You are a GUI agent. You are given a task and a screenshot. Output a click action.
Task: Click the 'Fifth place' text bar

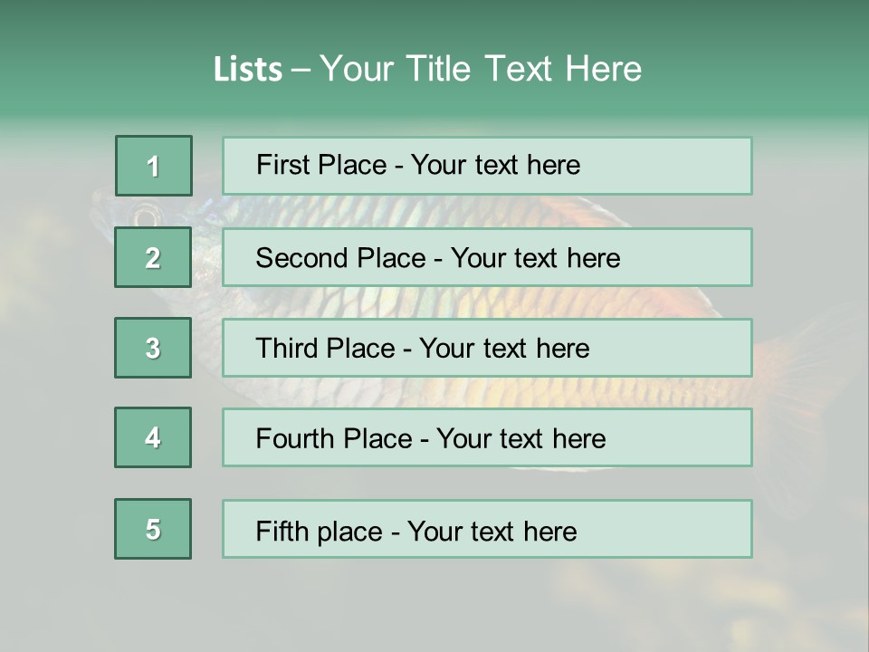tap(487, 529)
